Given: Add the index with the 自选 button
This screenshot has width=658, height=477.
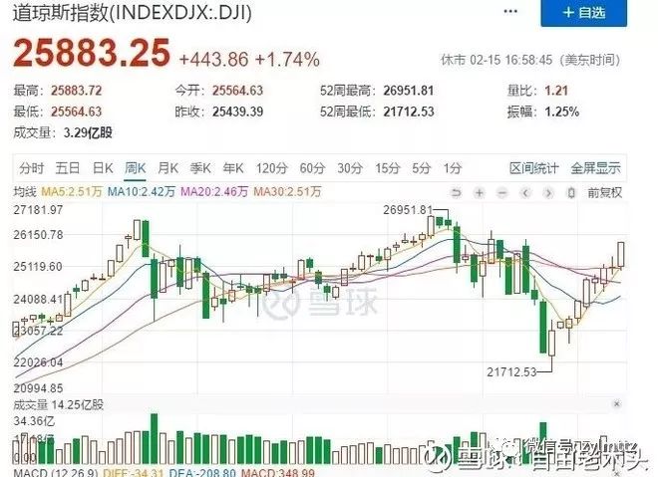Looking at the screenshot, I should tap(583, 13).
